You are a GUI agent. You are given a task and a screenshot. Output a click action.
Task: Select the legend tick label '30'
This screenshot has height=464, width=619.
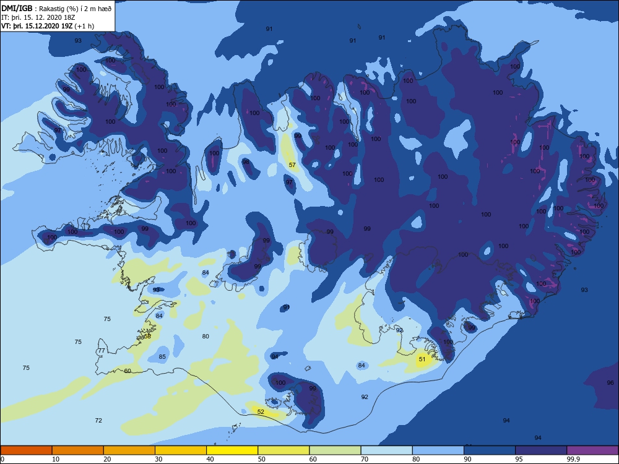click(158, 459)
